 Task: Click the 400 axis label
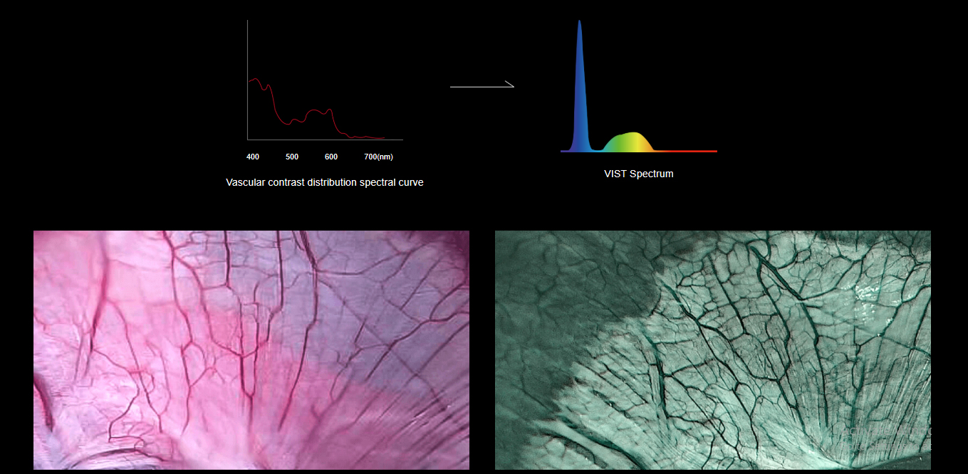(x=253, y=157)
